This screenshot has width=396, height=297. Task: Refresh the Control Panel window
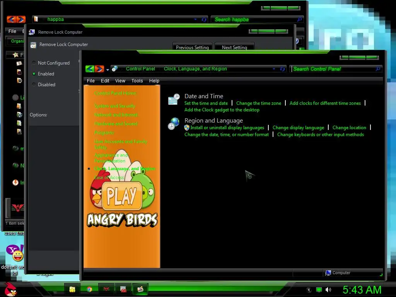[x=282, y=69]
